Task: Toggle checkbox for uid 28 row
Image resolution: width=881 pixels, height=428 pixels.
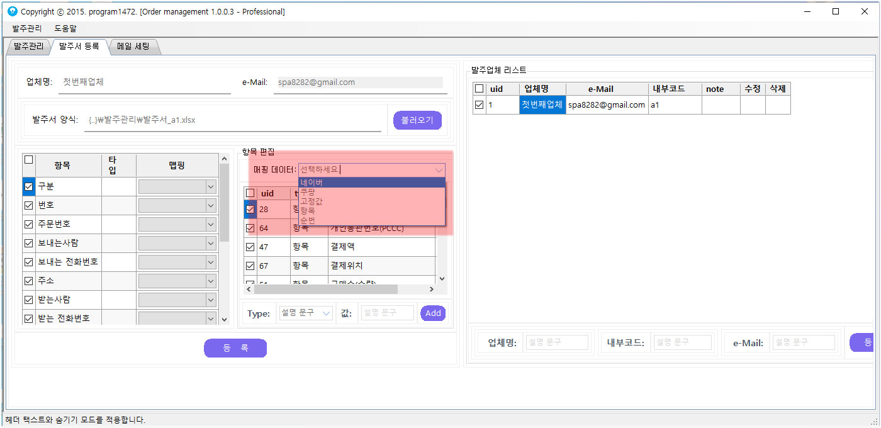Action: point(250,209)
